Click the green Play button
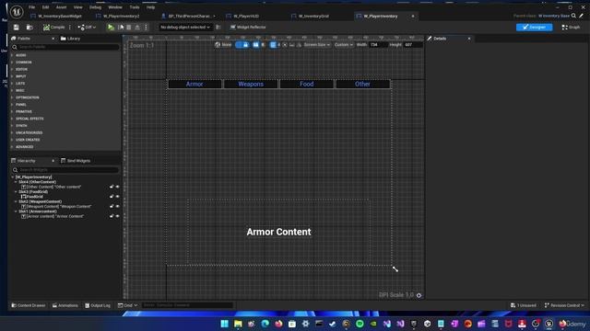This screenshot has width=590, height=331. pos(111,27)
